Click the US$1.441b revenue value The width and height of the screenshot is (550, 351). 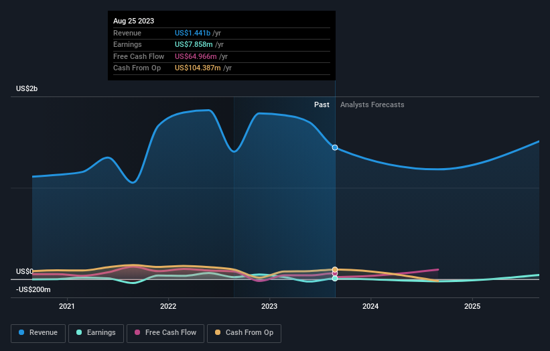(192, 33)
